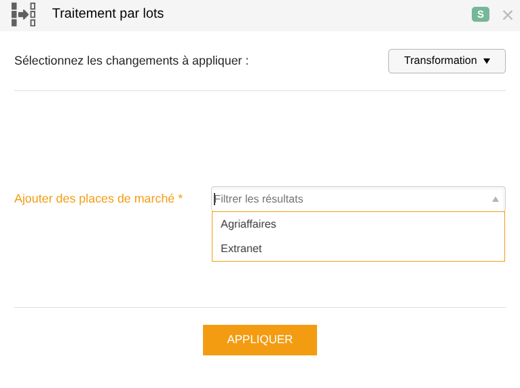Click the empty dialog area above marketplace field
This screenshot has height=388, width=520.
coord(260,138)
